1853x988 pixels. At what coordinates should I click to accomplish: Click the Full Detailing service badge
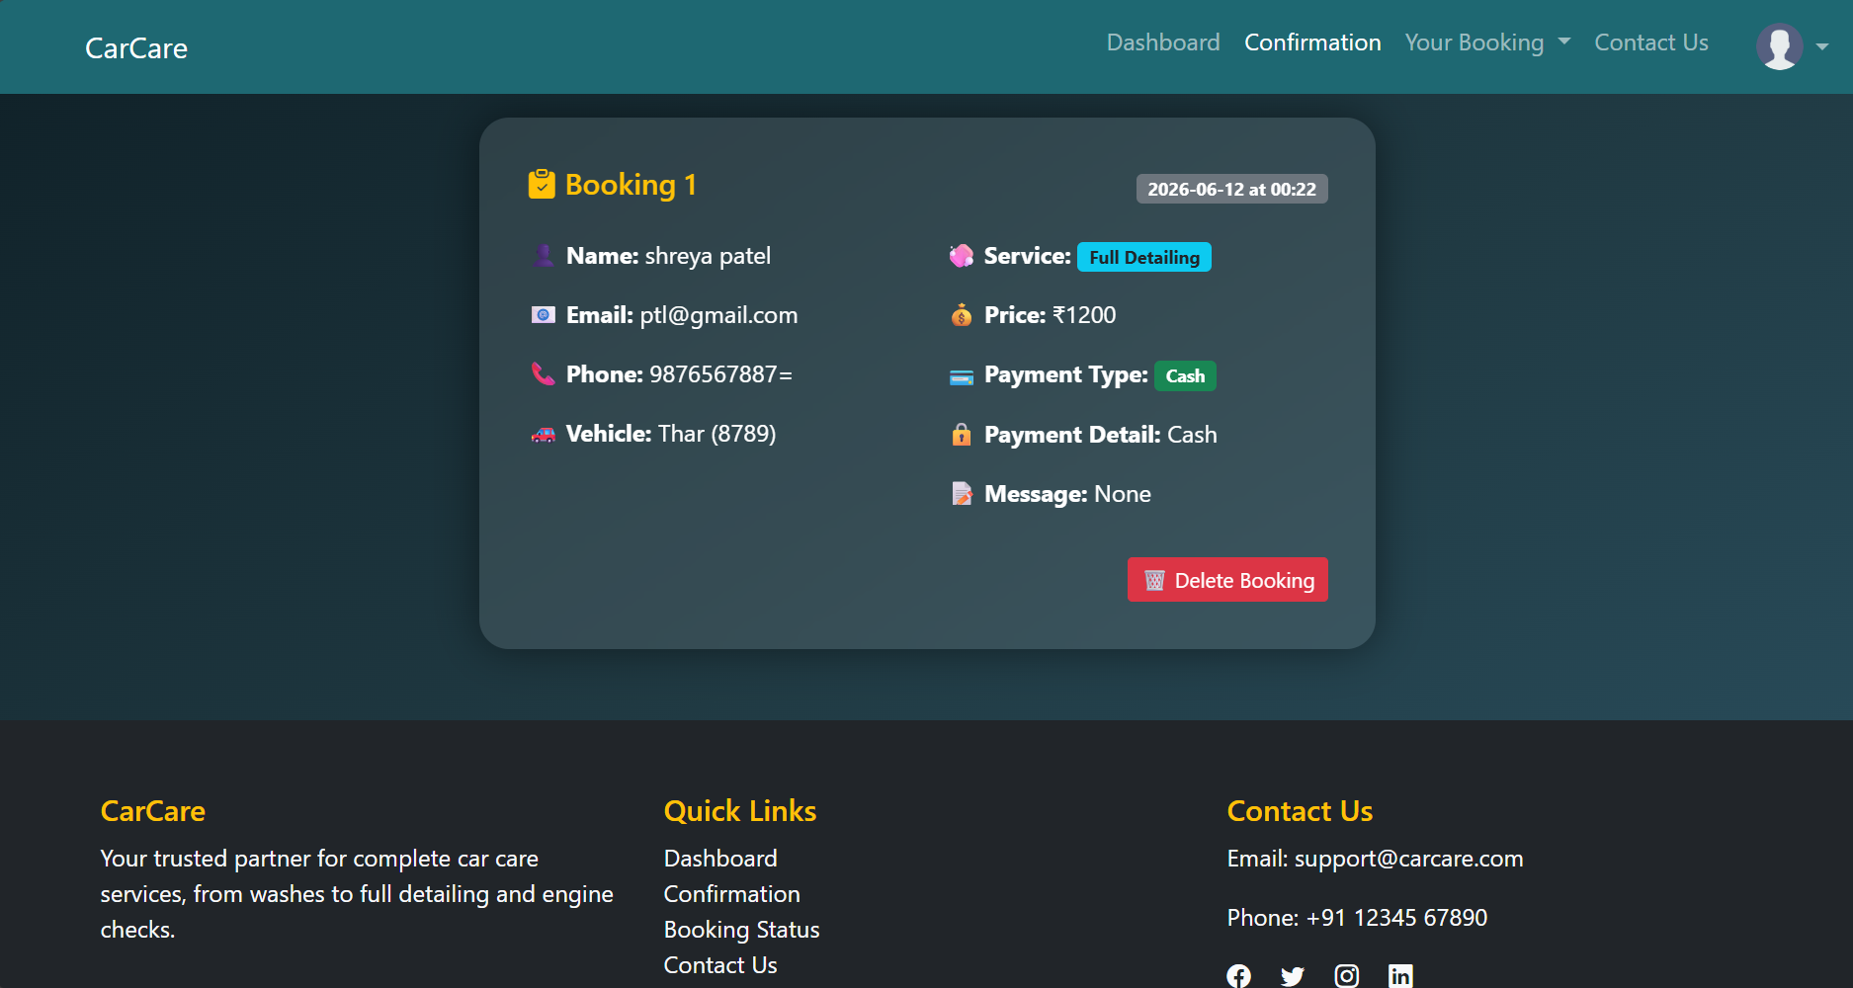[x=1144, y=257]
